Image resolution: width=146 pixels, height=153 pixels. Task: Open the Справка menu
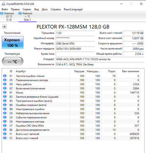[x=56, y=9]
